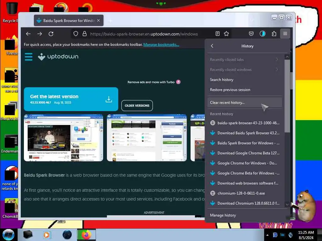Open the Chomik desktop icon
Screen dimensions: 322x241
click(10, 208)
